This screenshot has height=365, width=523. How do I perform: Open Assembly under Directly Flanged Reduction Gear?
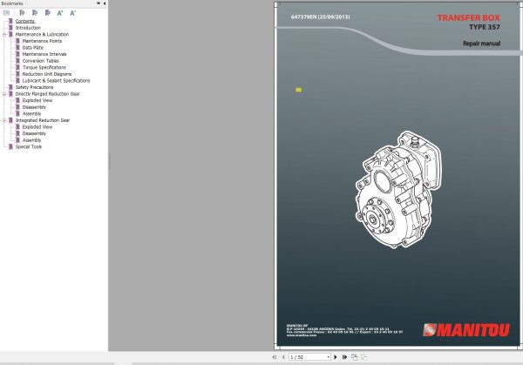[x=31, y=113]
